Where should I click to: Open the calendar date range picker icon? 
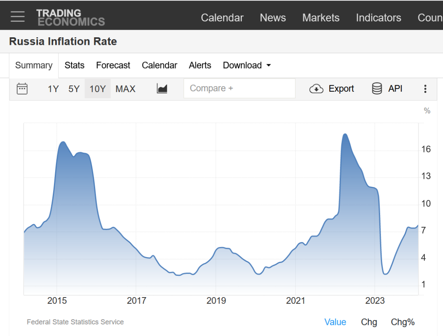(22, 88)
